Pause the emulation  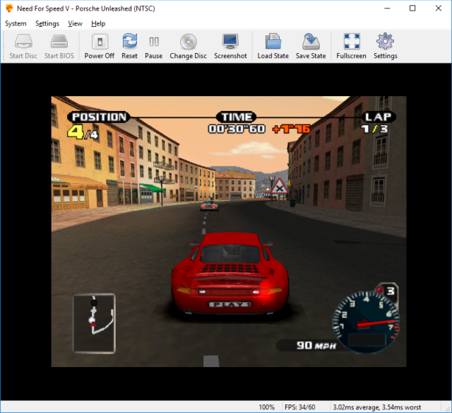(153, 46)
